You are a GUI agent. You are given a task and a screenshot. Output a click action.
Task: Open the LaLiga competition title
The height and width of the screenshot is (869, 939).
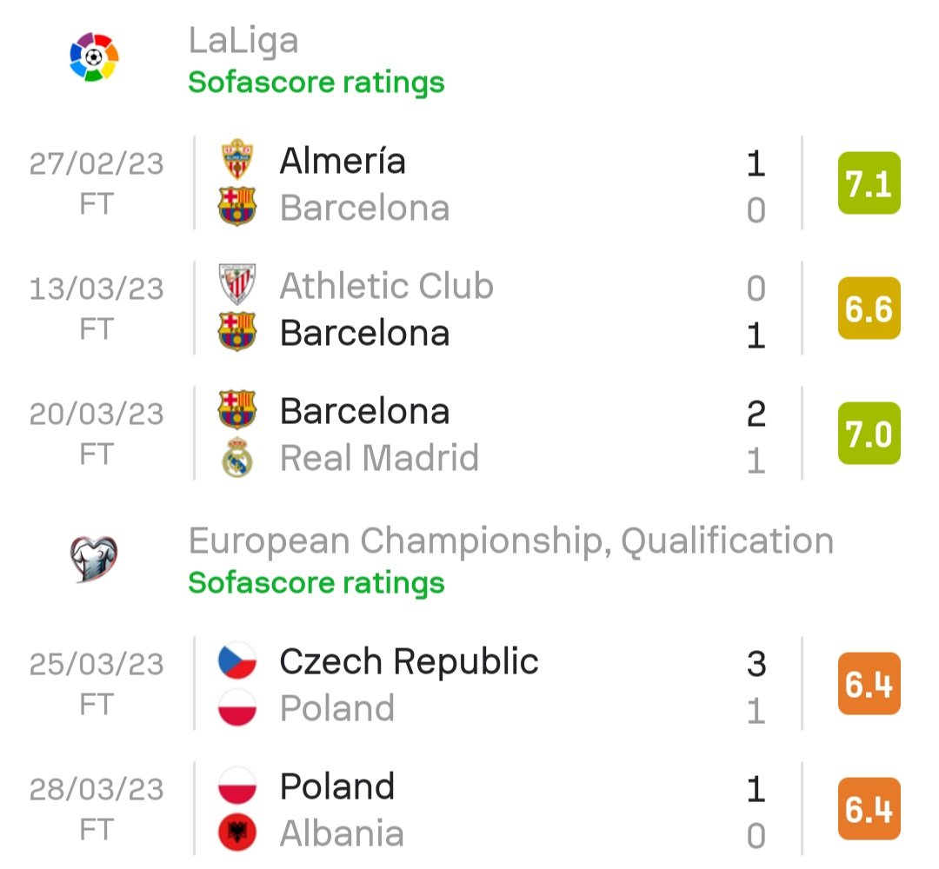[x=243, y=42]
